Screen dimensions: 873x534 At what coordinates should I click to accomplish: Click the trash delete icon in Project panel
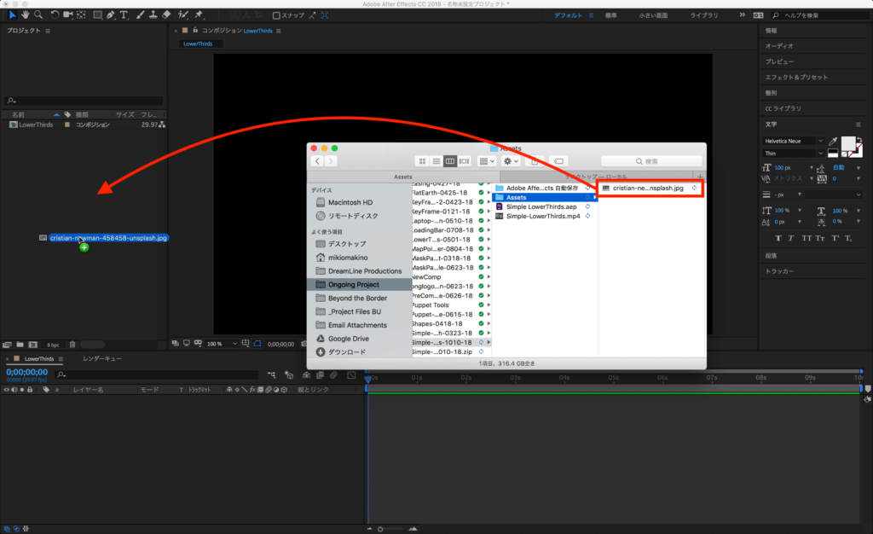click(x=72, y=345)
